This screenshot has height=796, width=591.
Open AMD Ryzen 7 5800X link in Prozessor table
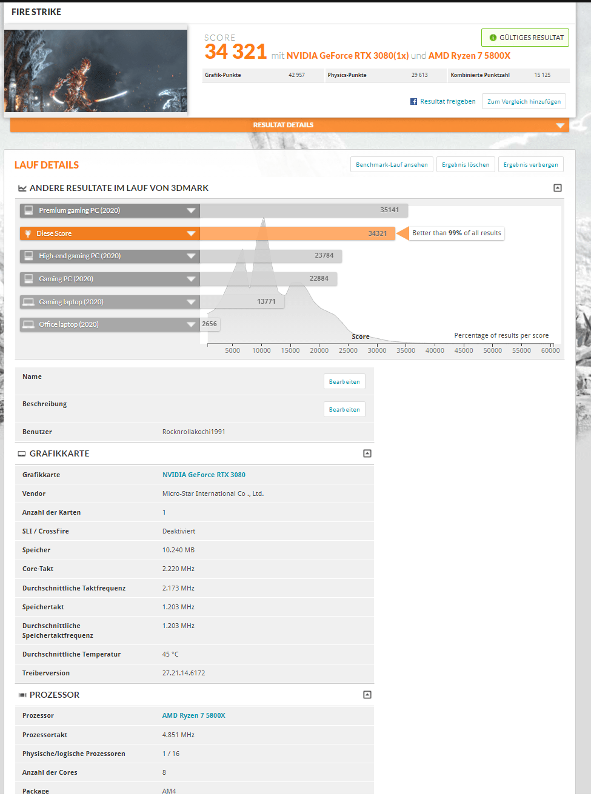(x=193, y=716)
